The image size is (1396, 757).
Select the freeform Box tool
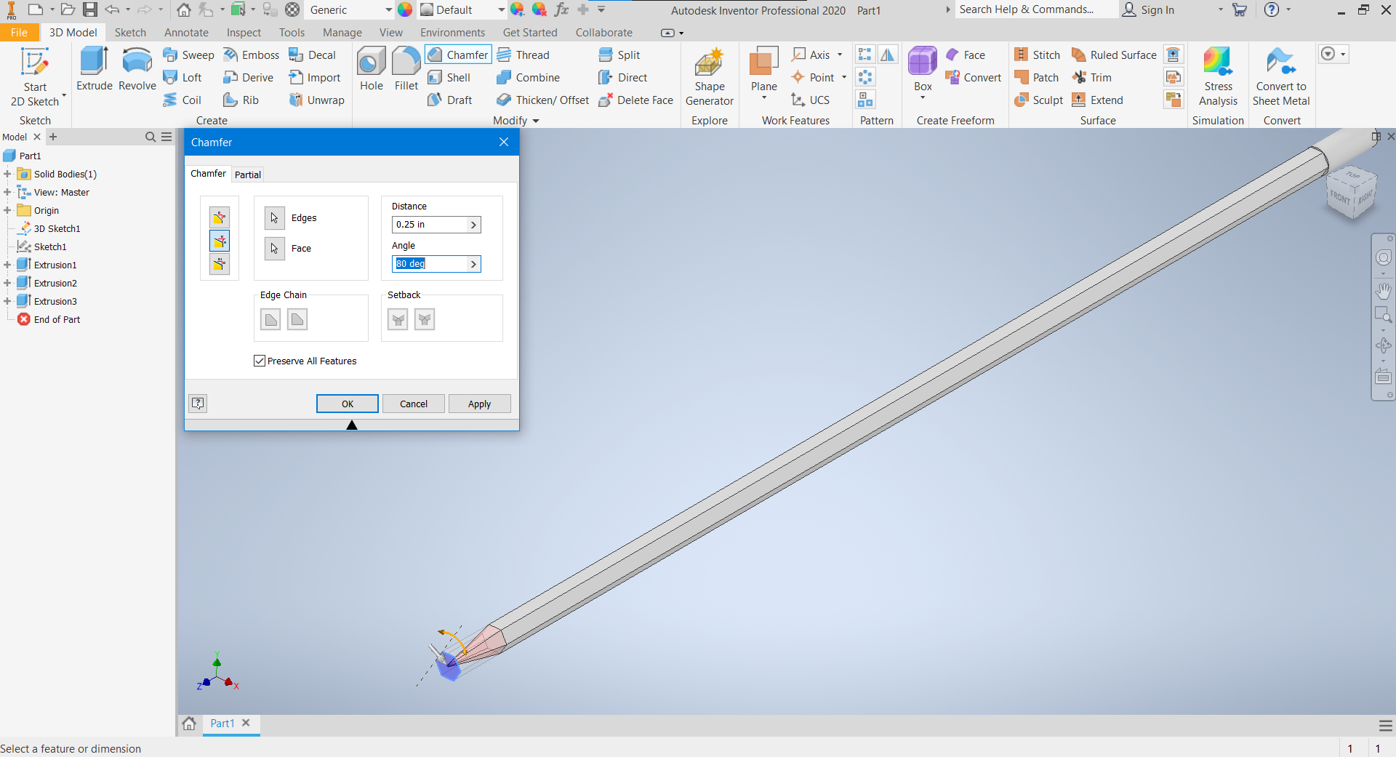pyautogui.click(x=923, y=73)
